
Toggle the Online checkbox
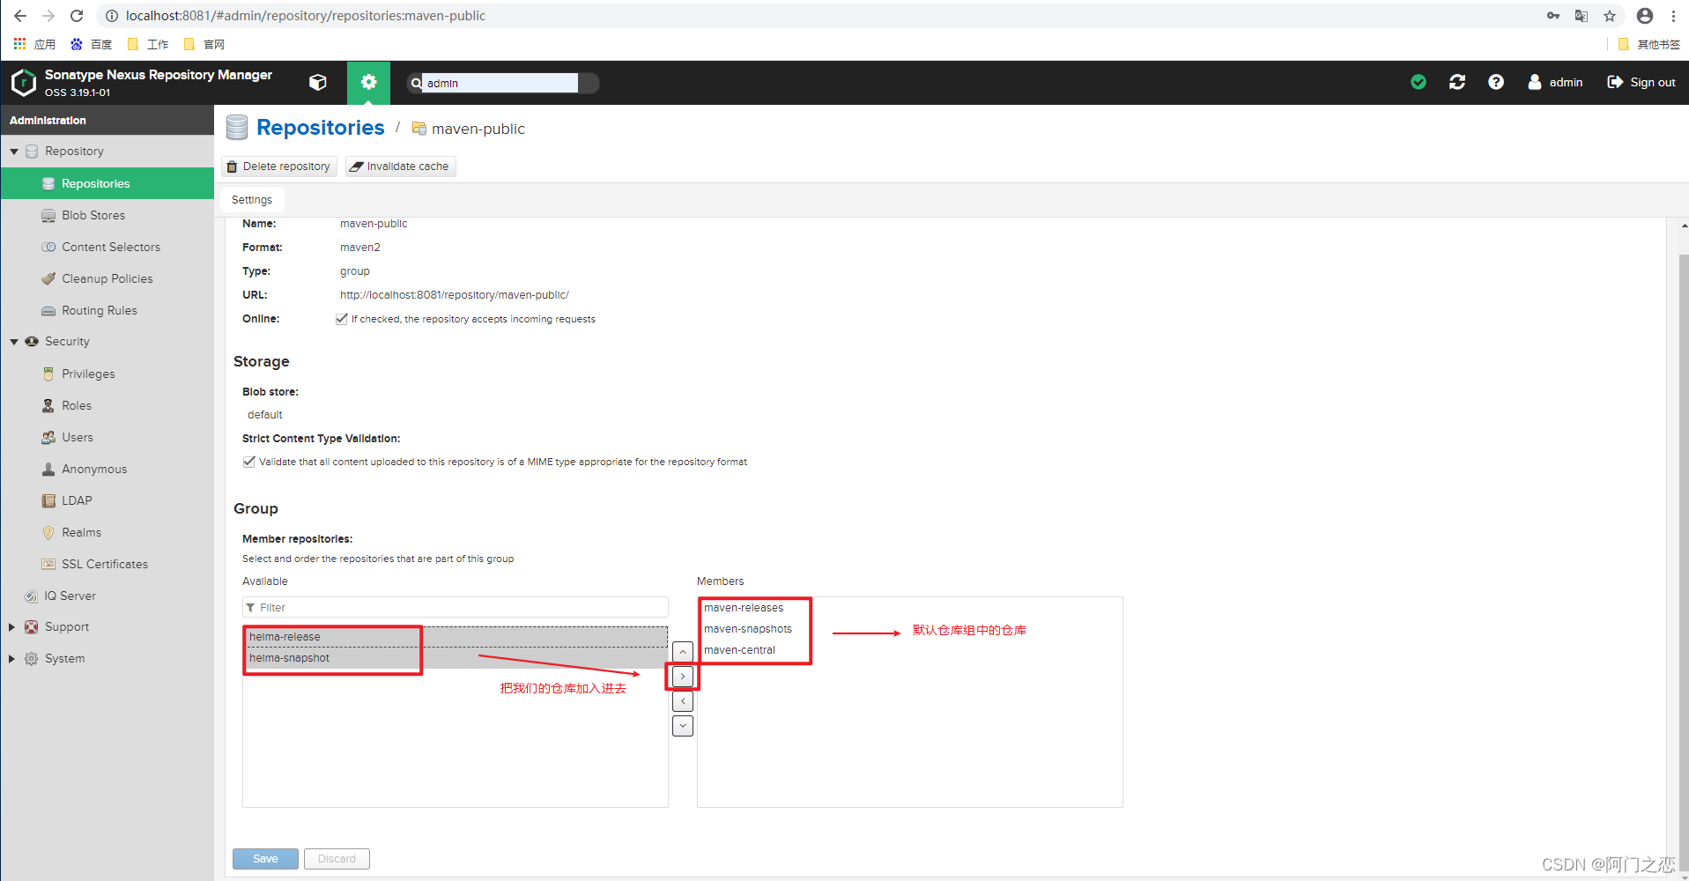point(342,319)
